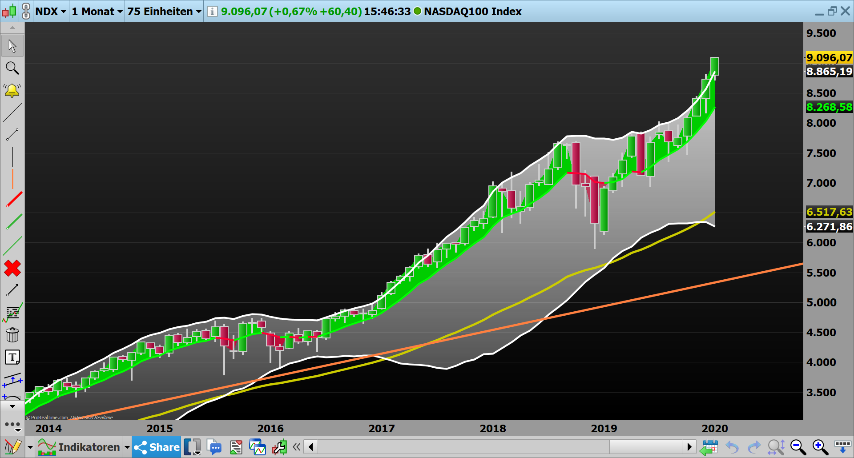Image resolution: width=854 pixels, height=458 pixels.
Task: Click the trash icon to remove drawings
Action: (x=12, y=334)
